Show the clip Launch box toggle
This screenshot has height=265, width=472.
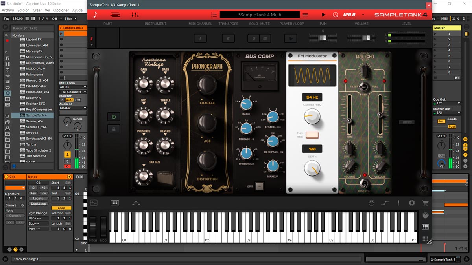[10, 249]
